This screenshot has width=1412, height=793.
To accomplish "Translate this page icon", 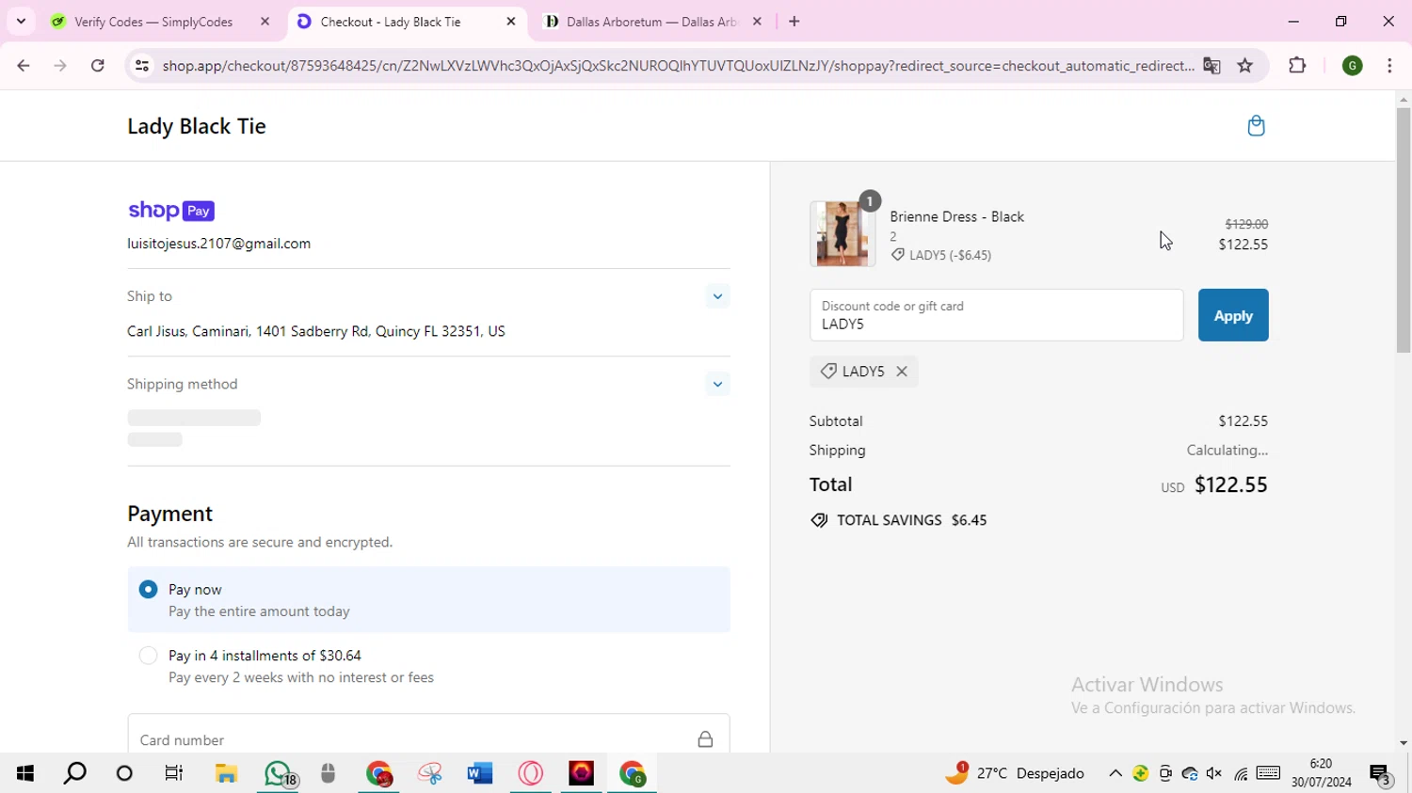I will click(x=1211, y=66).
